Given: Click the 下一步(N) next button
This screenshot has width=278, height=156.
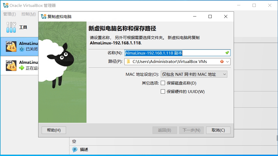Looking at the screenshot, I should (x=192, y=130).
